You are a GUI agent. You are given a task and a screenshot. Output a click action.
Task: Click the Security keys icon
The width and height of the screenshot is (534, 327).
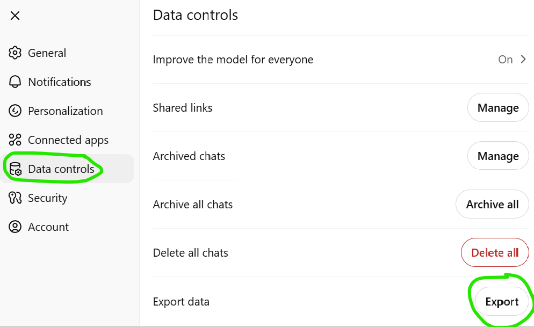[15, 198]
